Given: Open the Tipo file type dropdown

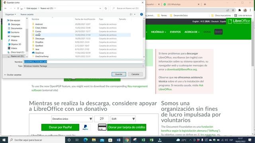Looking at the screenshot, I should click(143, 66).
